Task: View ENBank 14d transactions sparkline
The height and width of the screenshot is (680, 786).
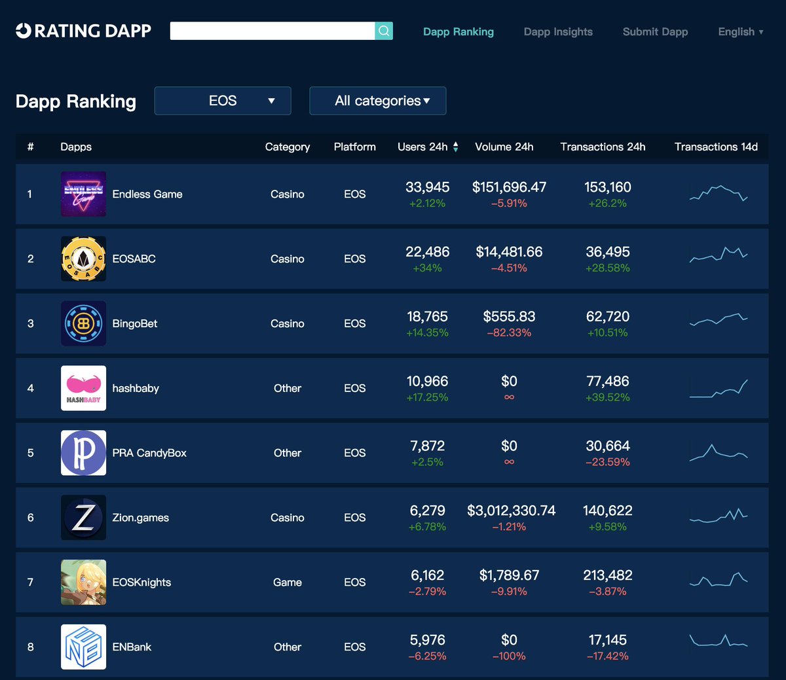Action: [719, 640]
